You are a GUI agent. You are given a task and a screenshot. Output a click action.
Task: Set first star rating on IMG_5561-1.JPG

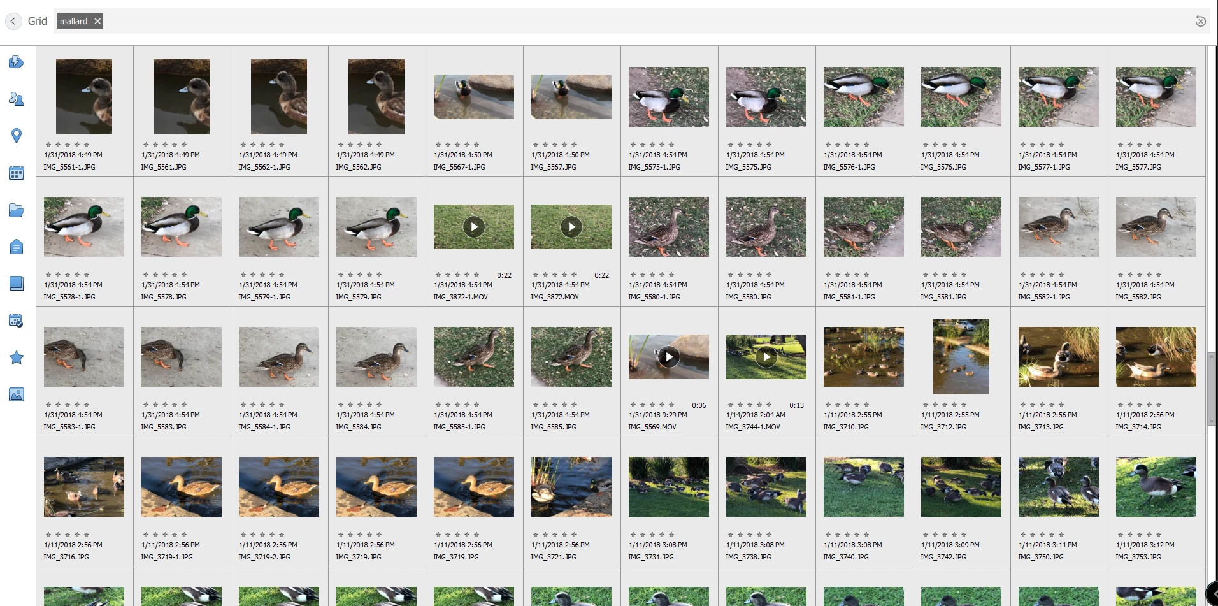48,145
